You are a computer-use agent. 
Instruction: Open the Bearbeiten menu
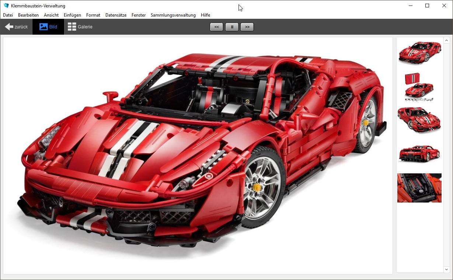(x=28, y=15)
